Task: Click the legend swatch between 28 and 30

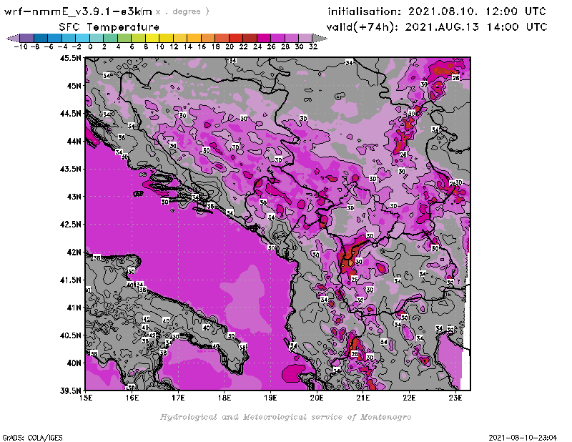Action: [292, 38]
